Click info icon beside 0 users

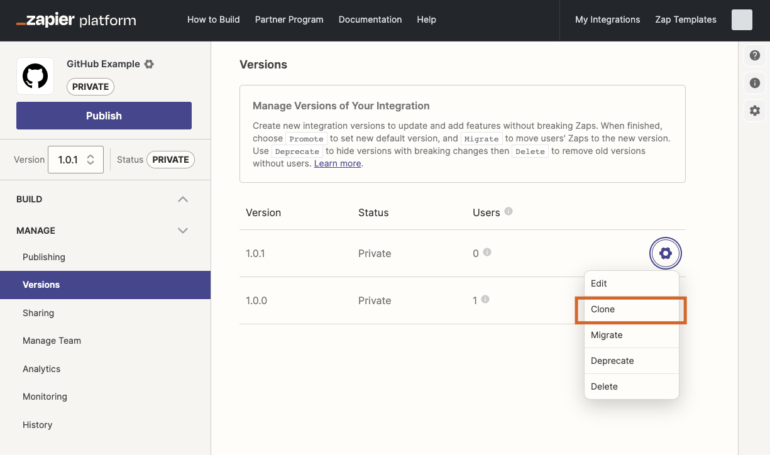pyautogui.click(x=487, y=252)
